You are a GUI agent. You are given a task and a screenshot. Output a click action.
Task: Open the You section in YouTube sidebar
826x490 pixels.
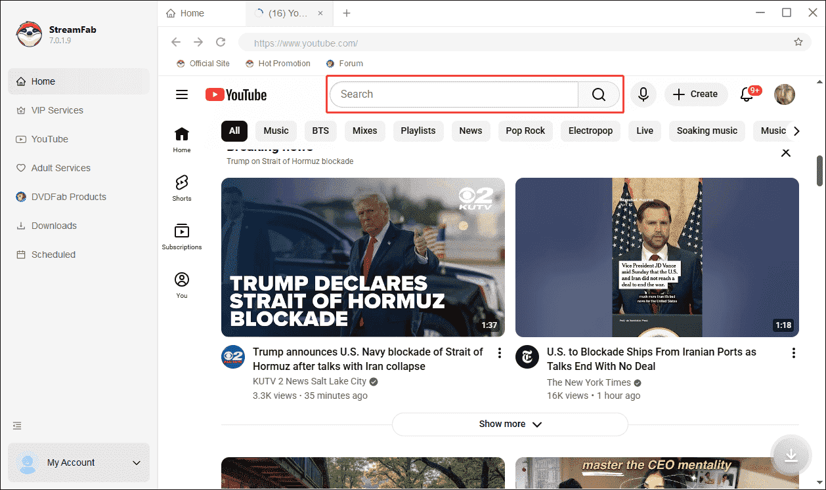181,283
